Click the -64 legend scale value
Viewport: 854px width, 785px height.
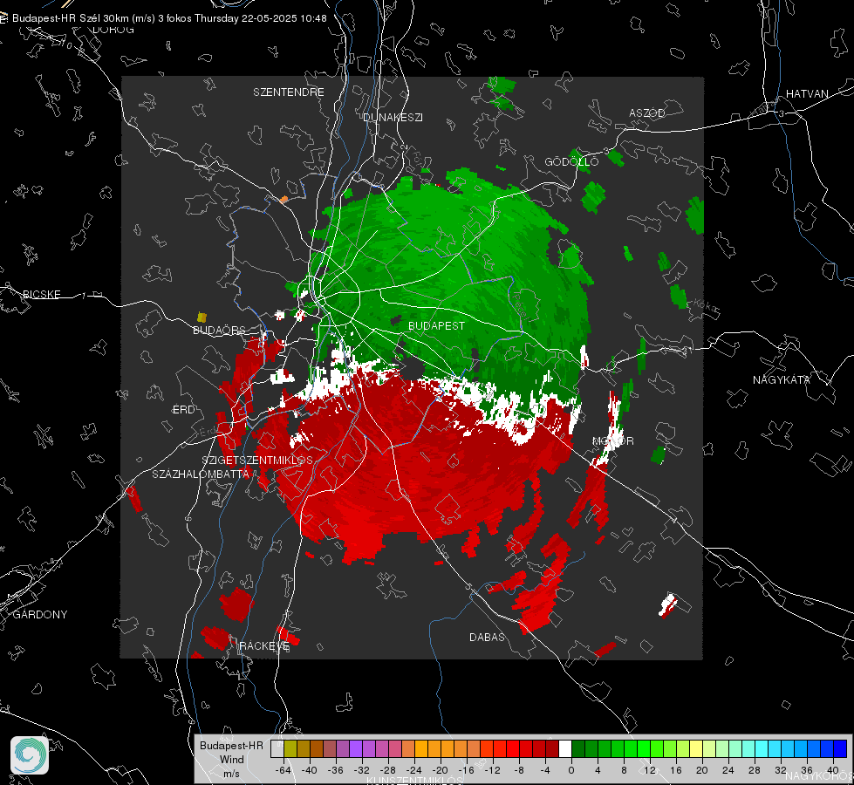pos(284,770)
